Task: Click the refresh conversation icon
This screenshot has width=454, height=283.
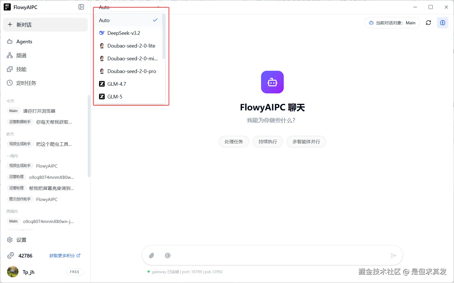Action: click(x=428, y=23)
